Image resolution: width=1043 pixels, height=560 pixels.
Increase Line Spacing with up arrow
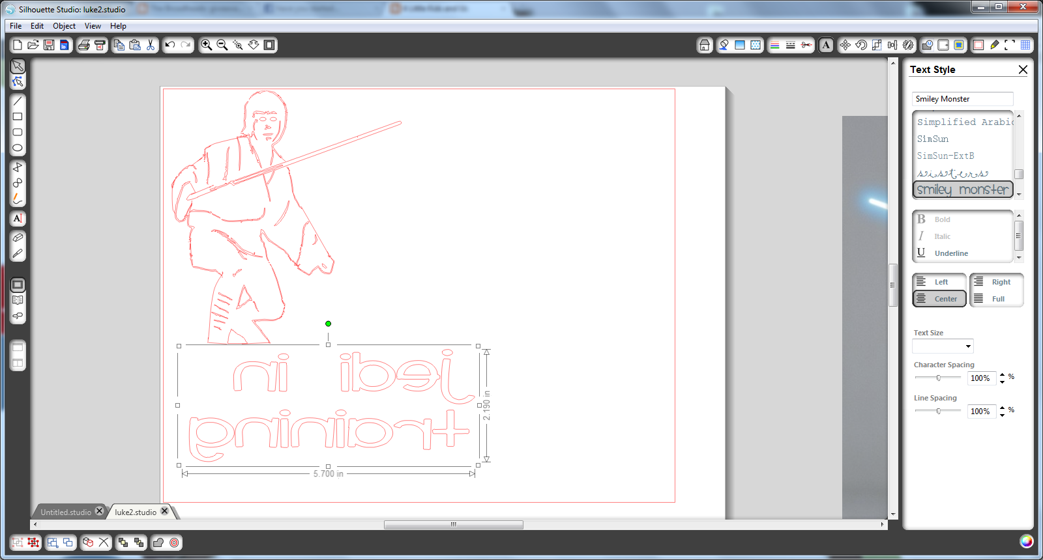[x=1003, y=408]
